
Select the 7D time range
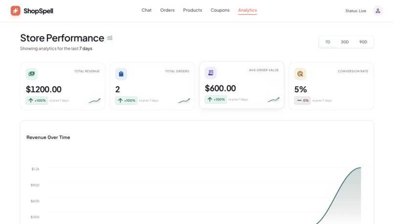328,42
